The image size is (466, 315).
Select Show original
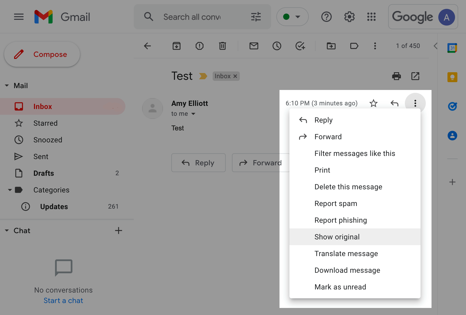click(x=355, y=237)
